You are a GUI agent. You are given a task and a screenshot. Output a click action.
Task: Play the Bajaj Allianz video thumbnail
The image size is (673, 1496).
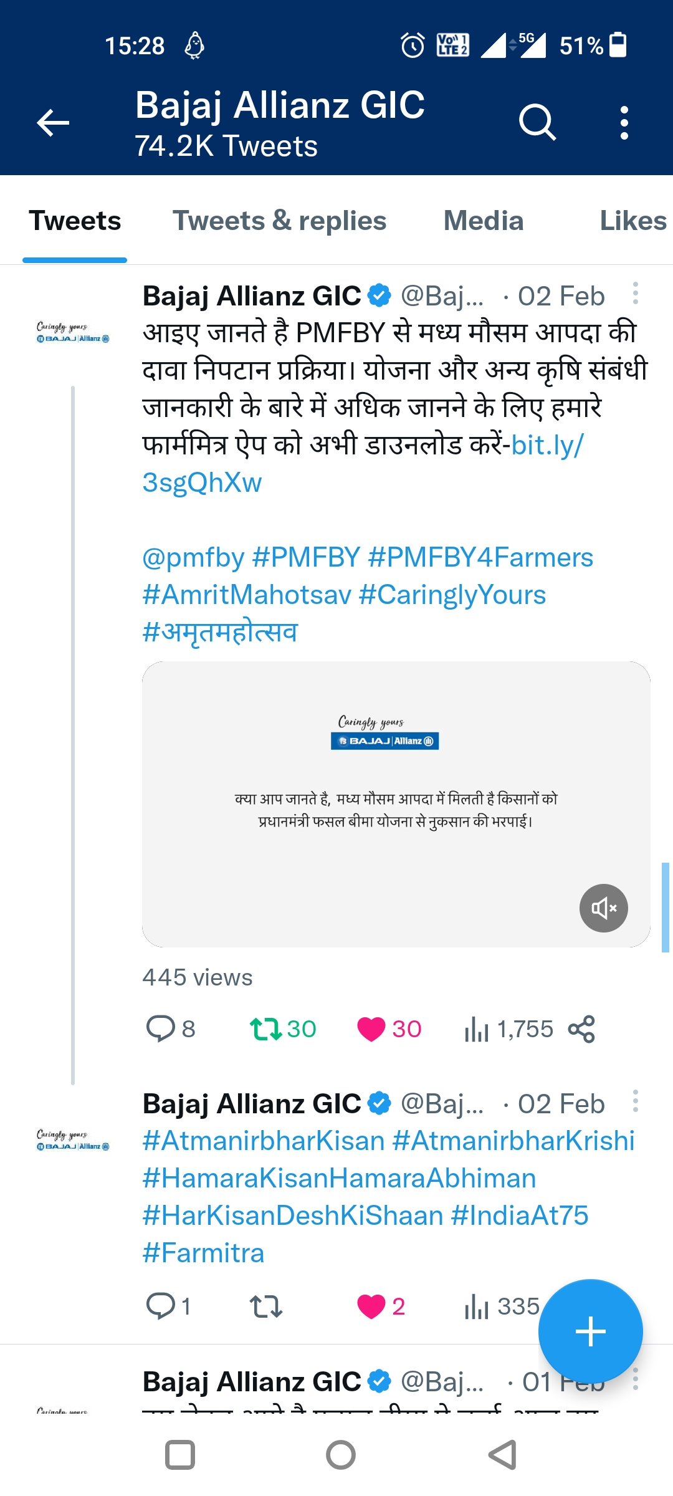[x=396, y=804]
